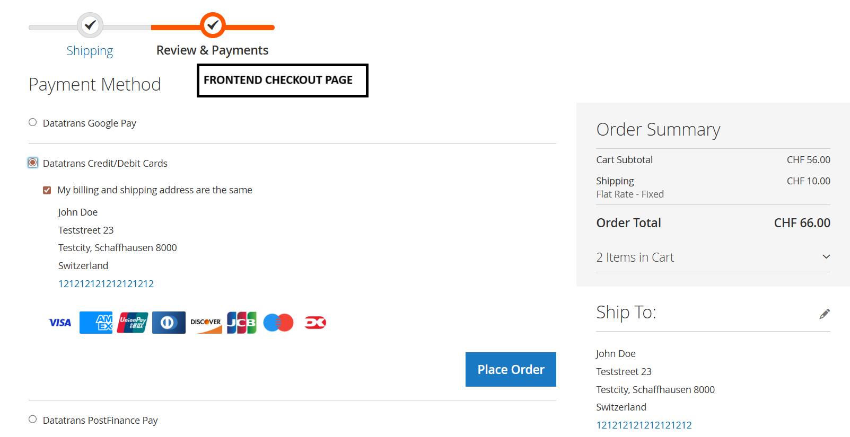Switch to the Shipping step
This screenshot has width=850, height=437.
(x=90, y=50)
